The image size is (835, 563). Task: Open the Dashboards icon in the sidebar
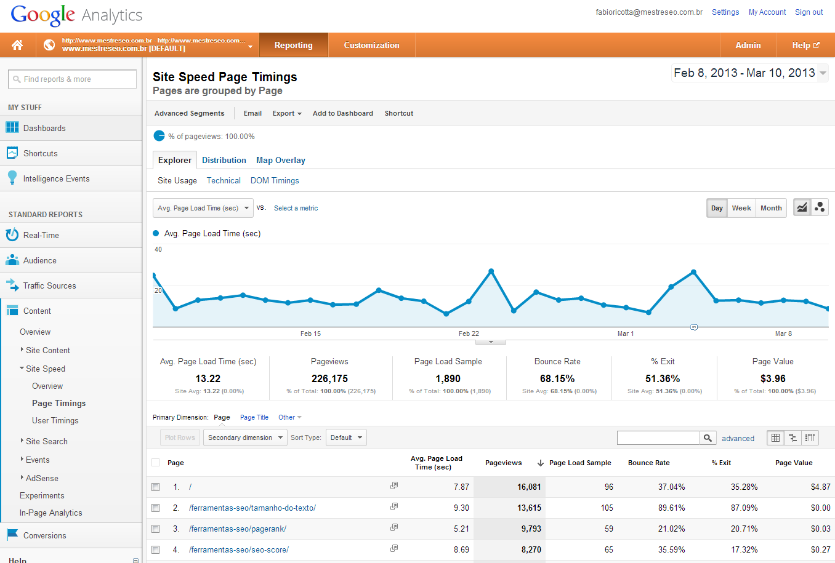click(12, 128)
